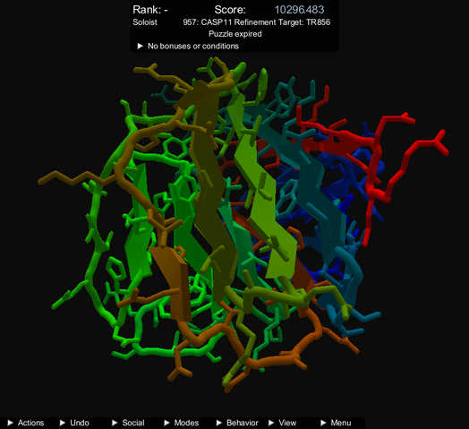Open the Behavior menu
Viewport: 469px width, 429px height.
[x=237, y=423]
